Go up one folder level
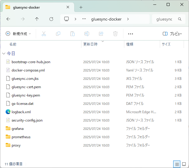This screenshot has width=189, height=168. (x=37, y=19)
